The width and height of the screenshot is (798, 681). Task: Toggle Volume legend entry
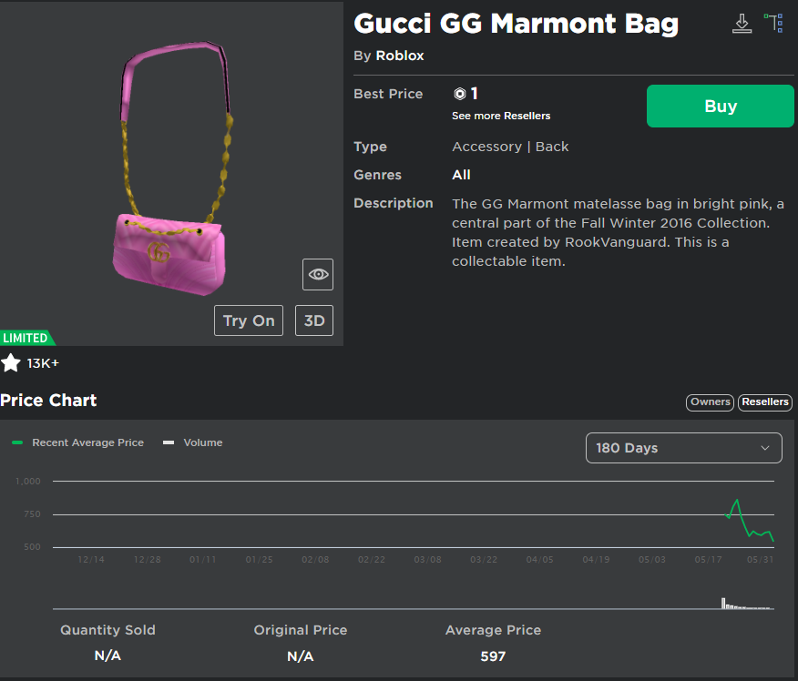click(x=193, y=442)
